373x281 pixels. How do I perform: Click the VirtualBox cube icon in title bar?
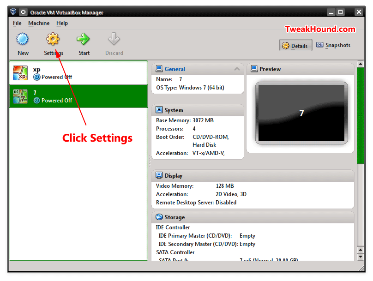[x=13, y=12]
